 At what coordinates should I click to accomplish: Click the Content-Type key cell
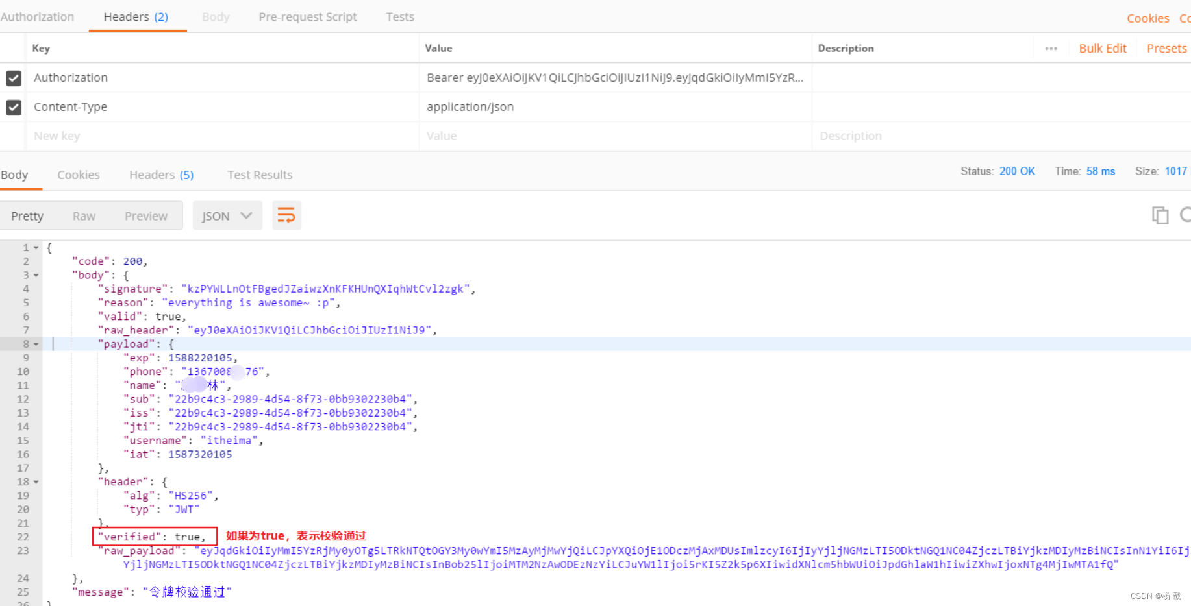pyautogui.click(x=223, y=107)
